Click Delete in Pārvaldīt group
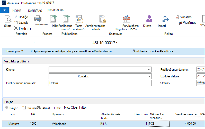The height and width of the screenshot is (129, 205). point(22,29)
